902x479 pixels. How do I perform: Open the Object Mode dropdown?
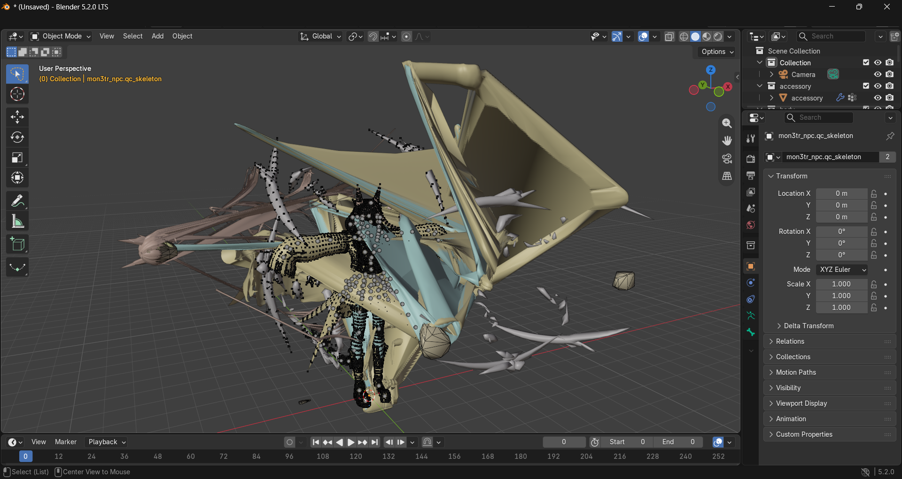click(61, 36)
